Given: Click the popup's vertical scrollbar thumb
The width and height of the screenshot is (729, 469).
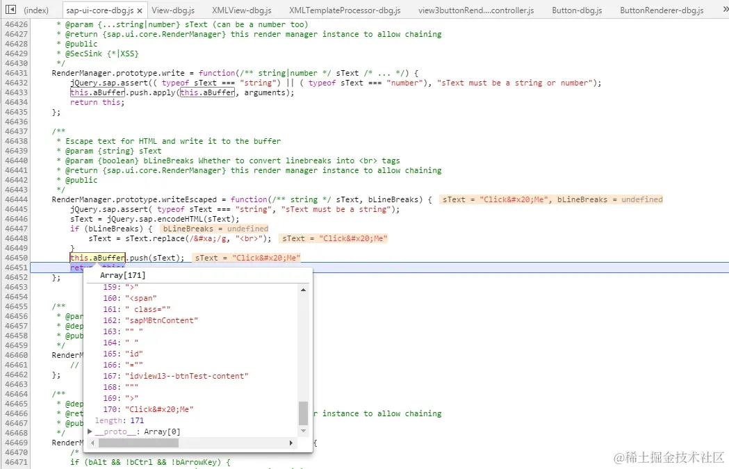Looking at the screenshot, I should click(x=303, y=413).
